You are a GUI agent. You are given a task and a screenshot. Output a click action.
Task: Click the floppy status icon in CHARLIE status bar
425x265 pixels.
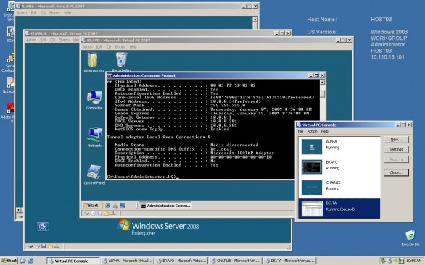pos(44,246)
